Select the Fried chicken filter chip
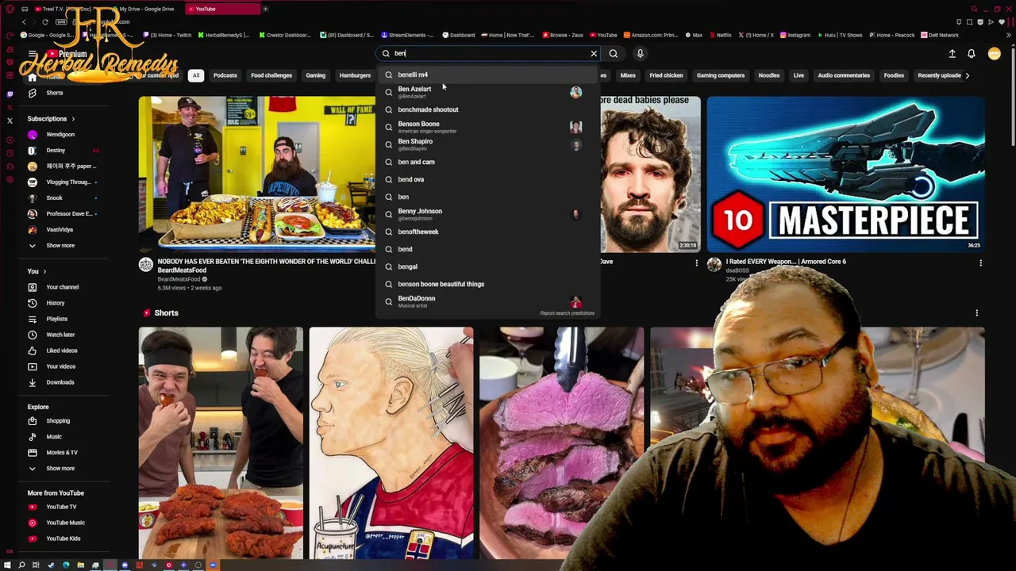The height and width of the screenshot is (571, 1016). point(666,75)
